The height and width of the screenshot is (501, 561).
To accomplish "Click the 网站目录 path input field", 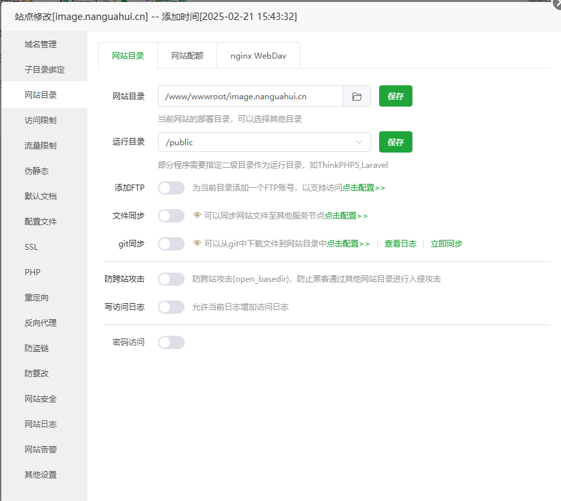I will pos(250,96).
